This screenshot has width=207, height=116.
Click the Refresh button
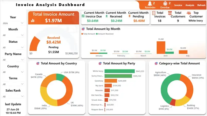click(201, 5)
